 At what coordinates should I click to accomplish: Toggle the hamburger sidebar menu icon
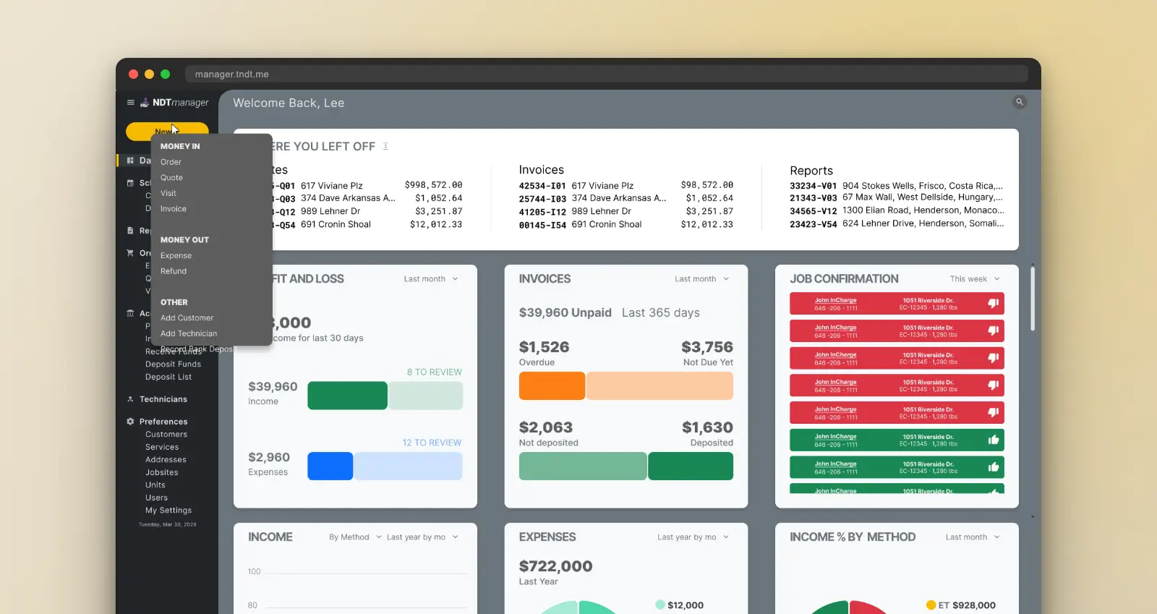131,103
